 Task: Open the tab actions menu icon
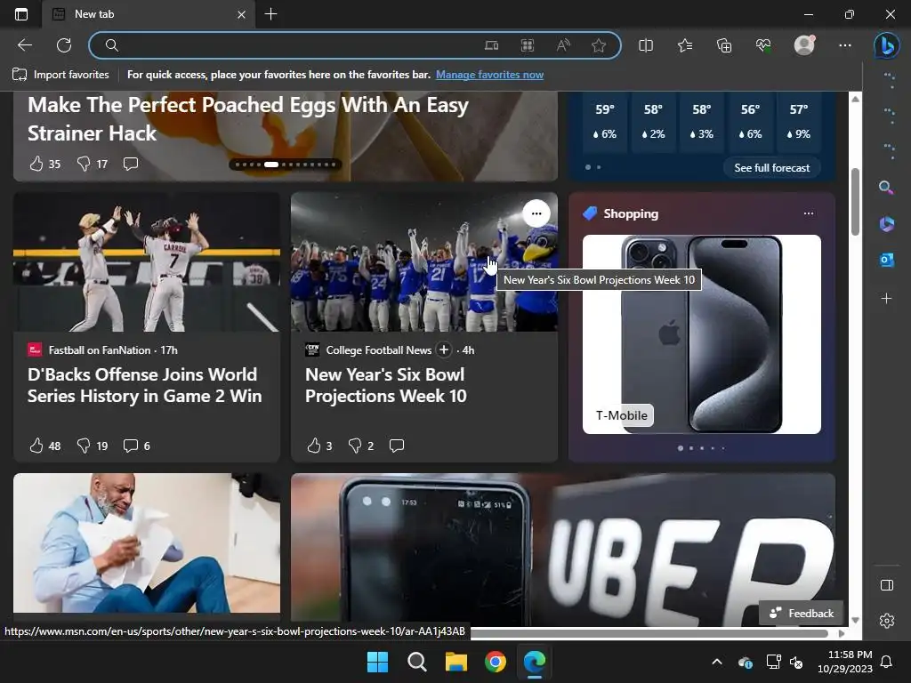click(x=21, y=14)
